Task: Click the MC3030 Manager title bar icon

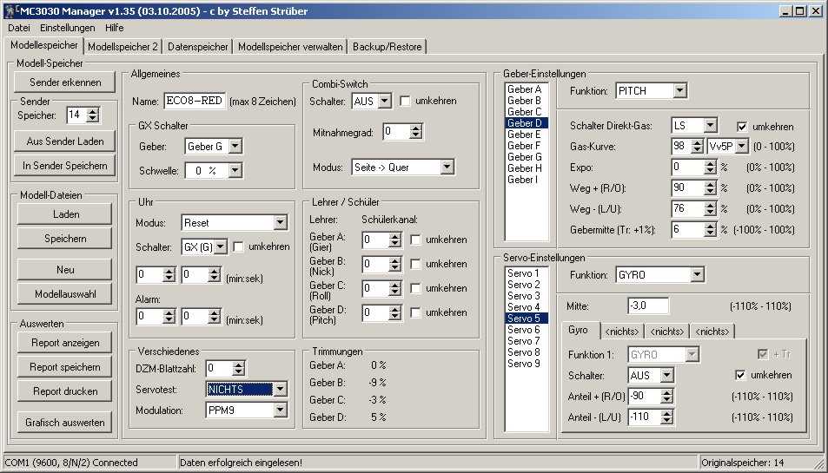Action: pos(10,10)
